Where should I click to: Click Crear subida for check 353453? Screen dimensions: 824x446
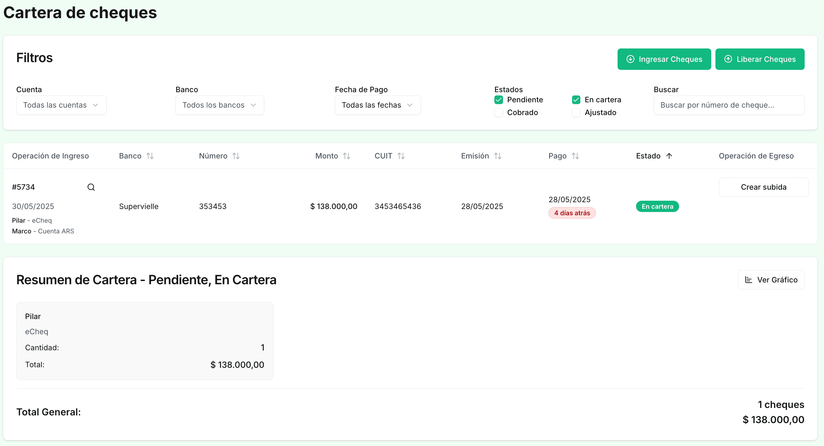pyautogui.click(x=764, y=187)
